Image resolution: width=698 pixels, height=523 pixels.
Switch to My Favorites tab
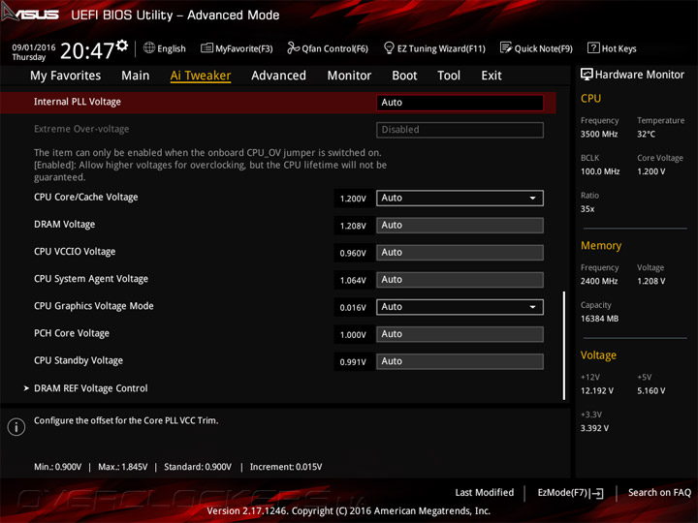[66, 76]
